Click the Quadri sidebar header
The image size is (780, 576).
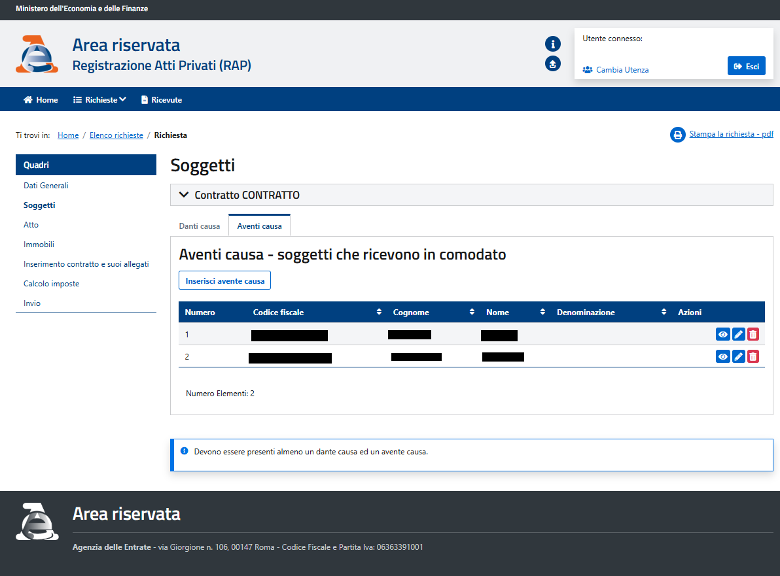86,165
